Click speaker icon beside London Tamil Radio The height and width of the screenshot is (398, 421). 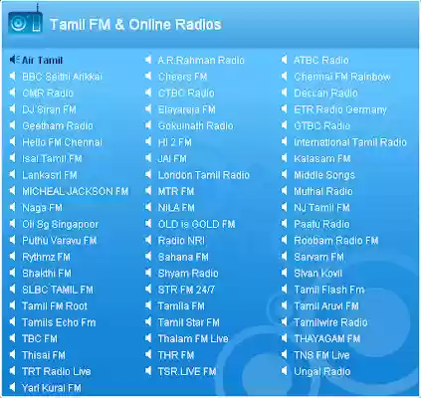148,174
